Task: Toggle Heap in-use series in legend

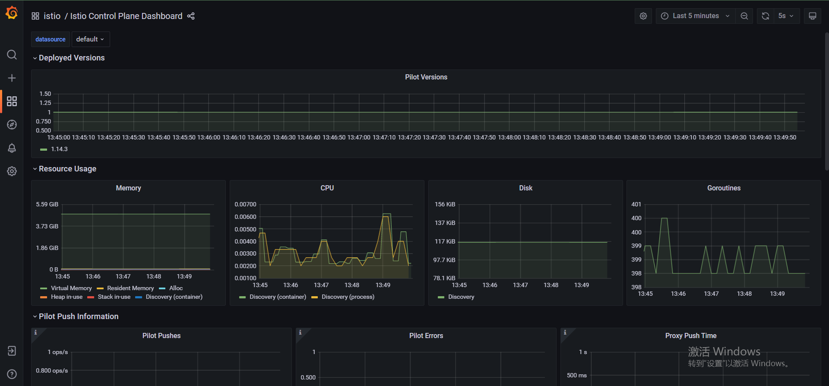Action: [x=66, y=297]
